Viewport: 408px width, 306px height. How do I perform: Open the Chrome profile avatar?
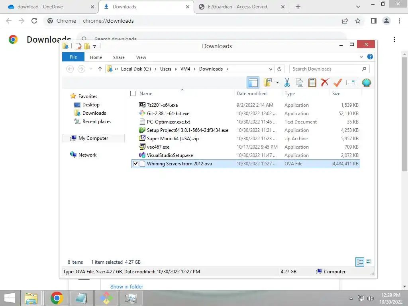(x=386, y=21)
